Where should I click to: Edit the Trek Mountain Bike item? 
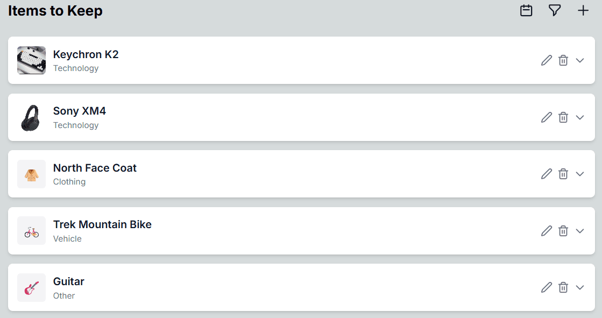547,231
